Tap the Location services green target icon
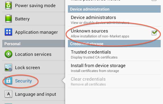The width and height of the screenshot is (163, 104). click(x=8, y=54)
